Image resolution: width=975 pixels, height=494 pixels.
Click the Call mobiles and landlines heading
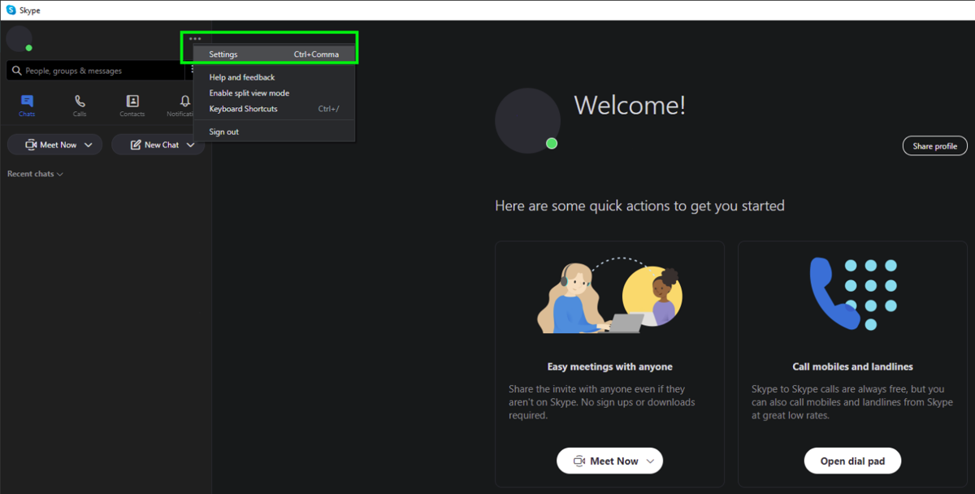852,366
